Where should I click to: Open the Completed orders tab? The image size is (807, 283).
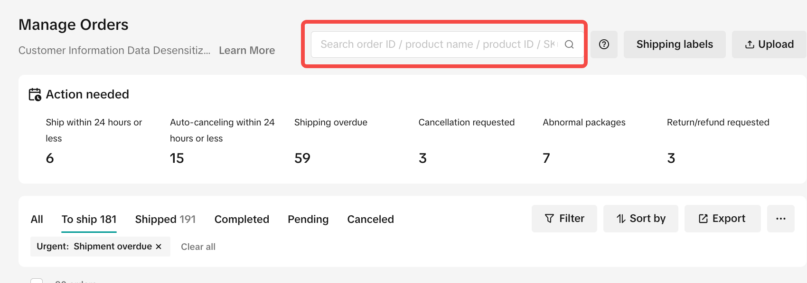pyautogui.click(x=242, y=220)
